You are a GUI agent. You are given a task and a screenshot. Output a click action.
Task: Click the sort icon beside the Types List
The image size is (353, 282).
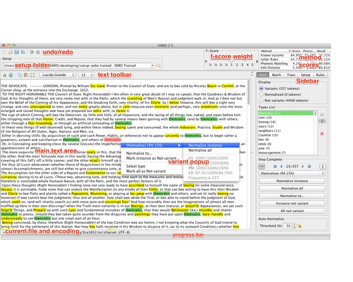[x=322, y=121]
